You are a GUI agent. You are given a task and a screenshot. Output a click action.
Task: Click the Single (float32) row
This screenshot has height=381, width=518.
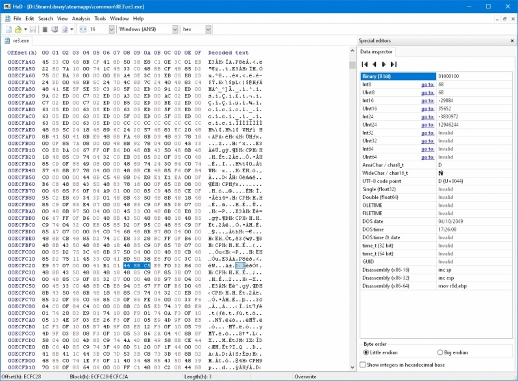pos(436,189)
